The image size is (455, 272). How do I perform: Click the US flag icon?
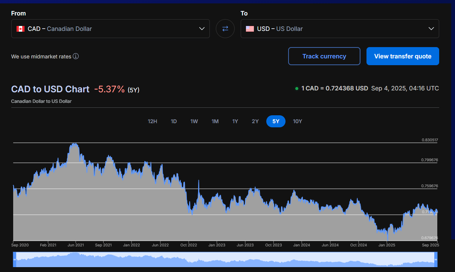[x=250, y=29]
